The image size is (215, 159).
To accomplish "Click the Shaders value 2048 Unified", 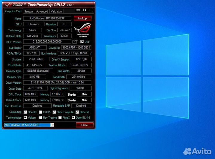I will point(36,59).
